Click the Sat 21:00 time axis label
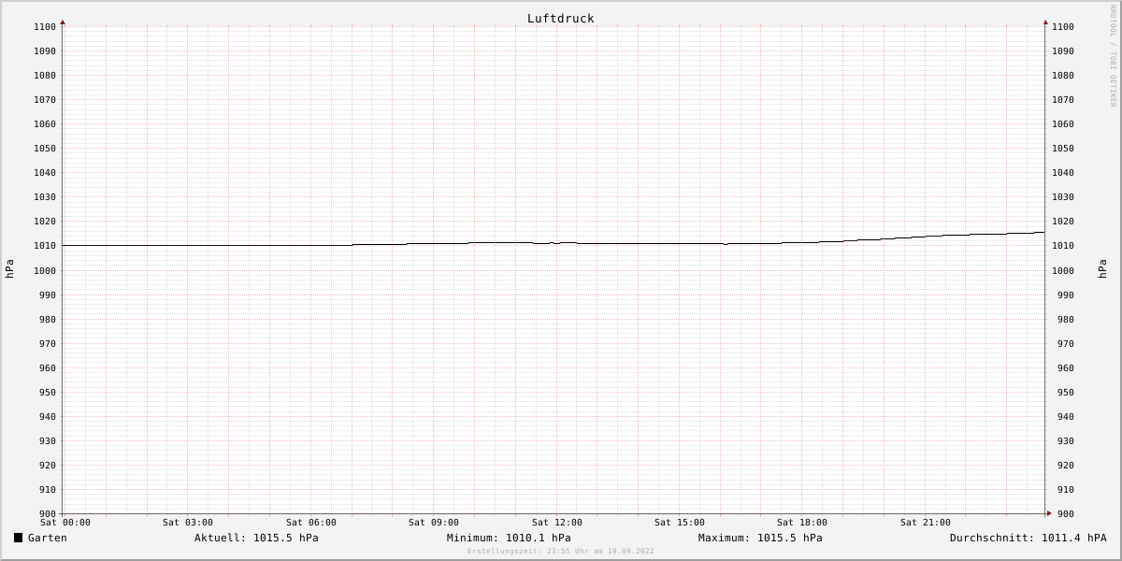The width and height of the screenshot is (1122, 561). pos(926,523)
